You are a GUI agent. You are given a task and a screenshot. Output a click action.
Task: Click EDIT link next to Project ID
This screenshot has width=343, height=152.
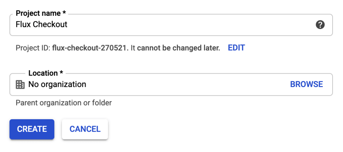tap(236, 48)
